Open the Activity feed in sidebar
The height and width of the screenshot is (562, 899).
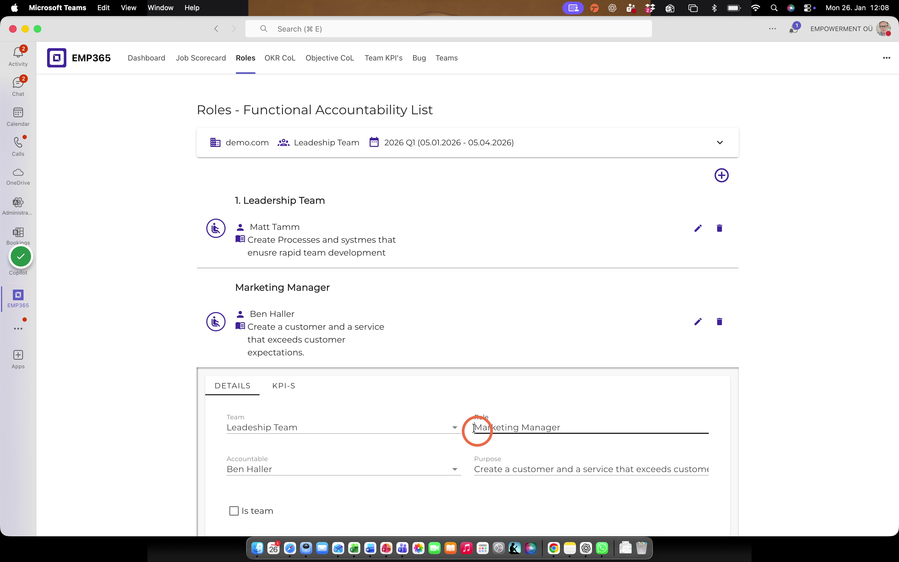[18, 56]
